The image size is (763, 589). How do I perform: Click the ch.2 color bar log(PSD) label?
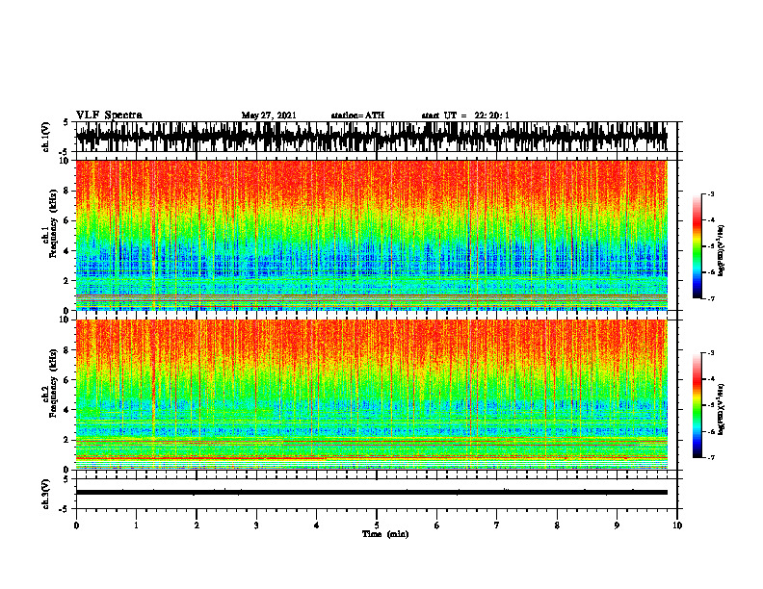coord(722,409)
